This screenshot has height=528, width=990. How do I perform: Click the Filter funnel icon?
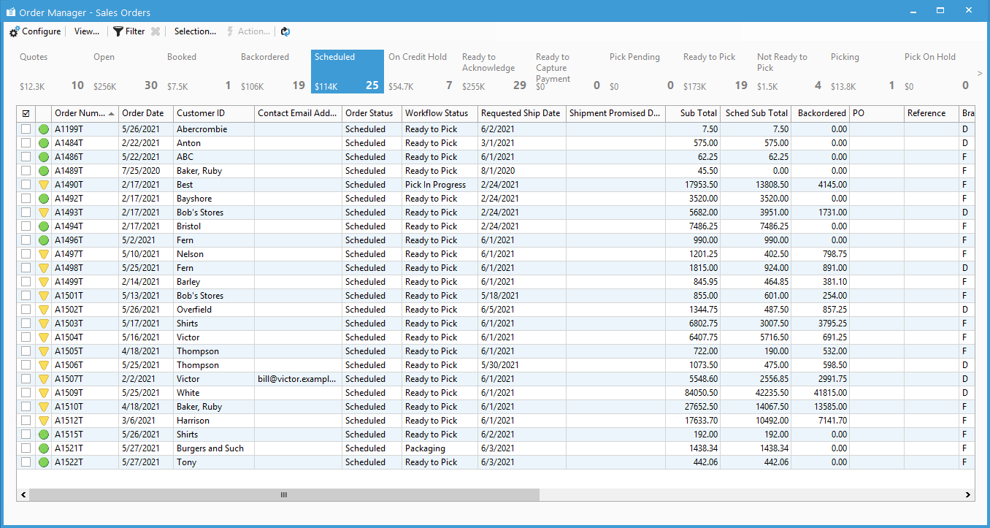tap(118, 31)
